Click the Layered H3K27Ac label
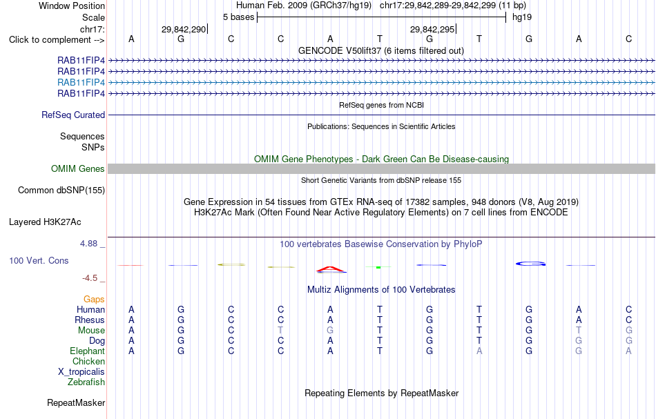 tap(45, 222)
